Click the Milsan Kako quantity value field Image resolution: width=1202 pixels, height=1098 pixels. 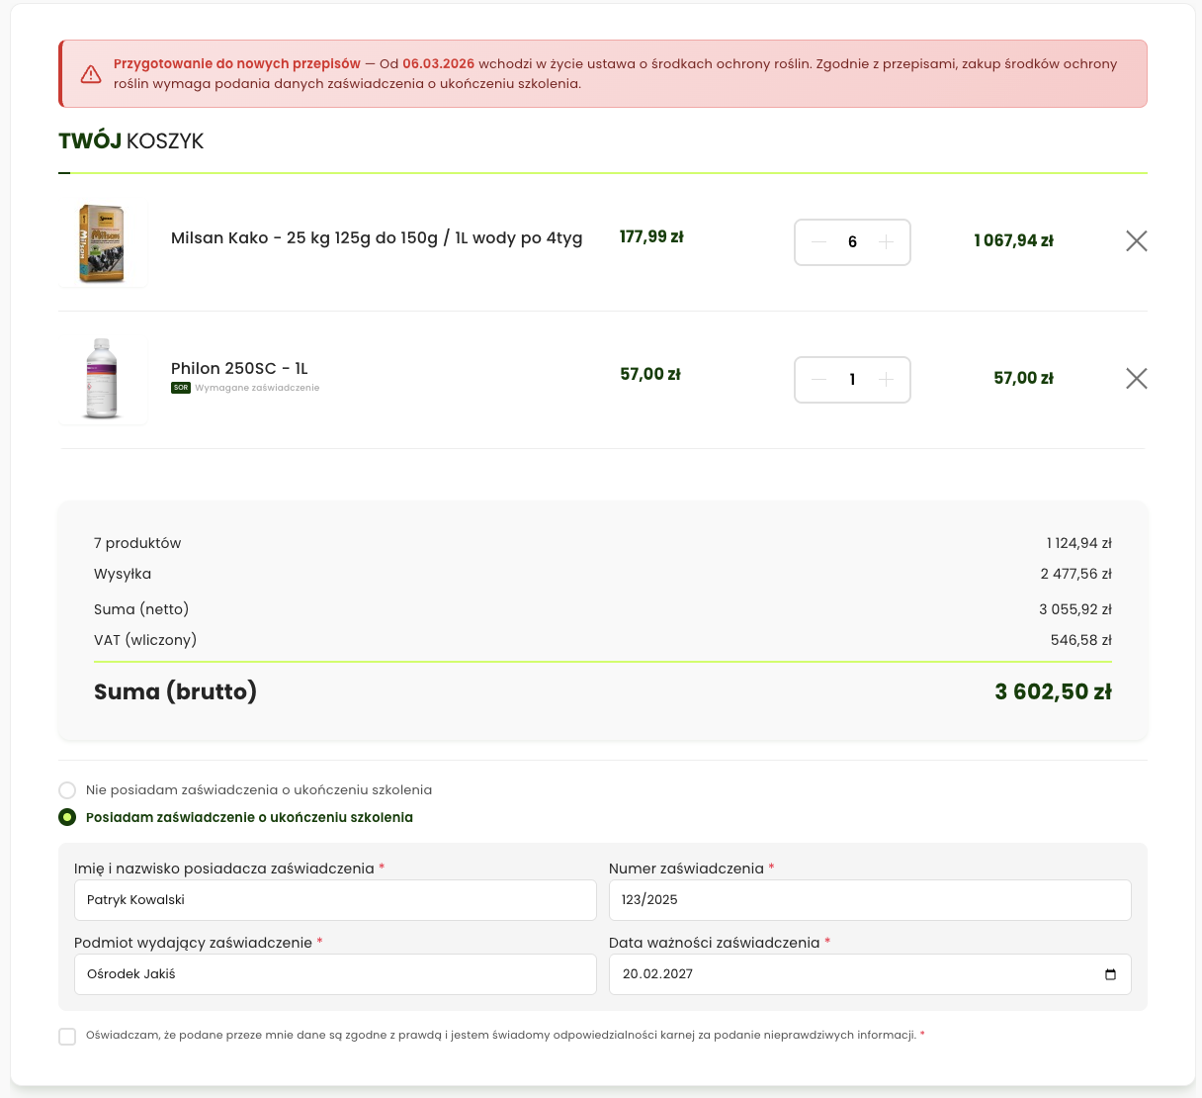pyautogui.click(x=852, y=242)
